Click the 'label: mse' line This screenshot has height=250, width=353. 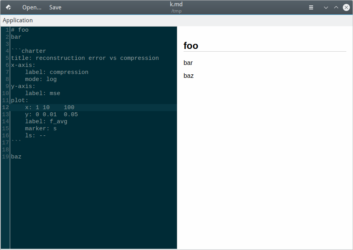coord(43,94)
